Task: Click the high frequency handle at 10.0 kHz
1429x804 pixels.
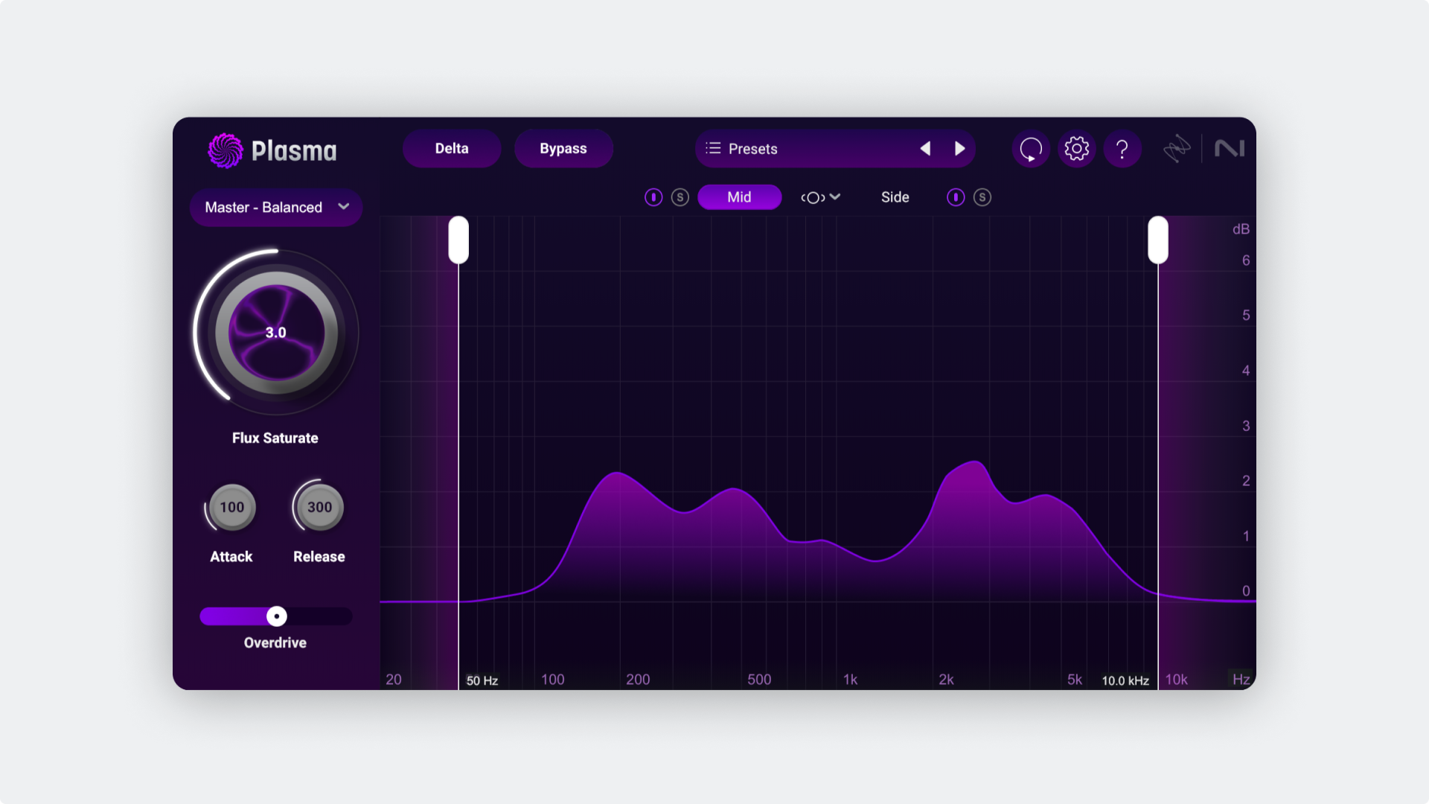Action: point(1158,240)
